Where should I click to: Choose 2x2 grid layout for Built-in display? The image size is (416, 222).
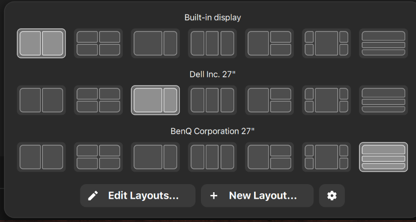(98, 43)
